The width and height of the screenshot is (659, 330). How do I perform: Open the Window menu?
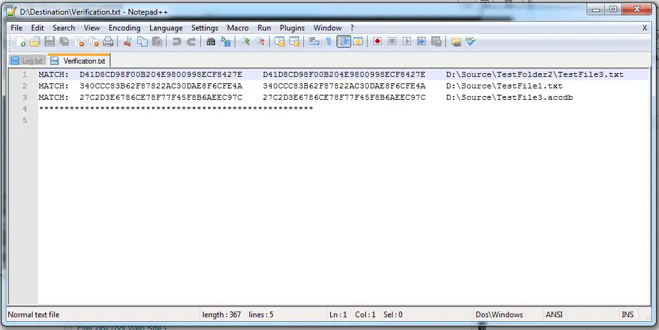pyautogui.click(x=328, y=28)
